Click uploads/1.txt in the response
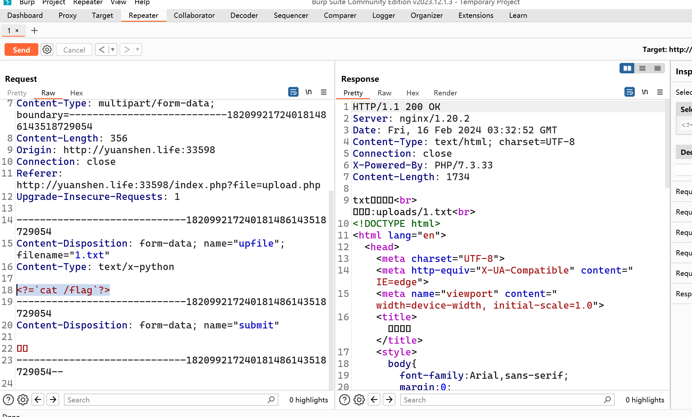Viewport: 692px width, 417px height. point(414,212)
